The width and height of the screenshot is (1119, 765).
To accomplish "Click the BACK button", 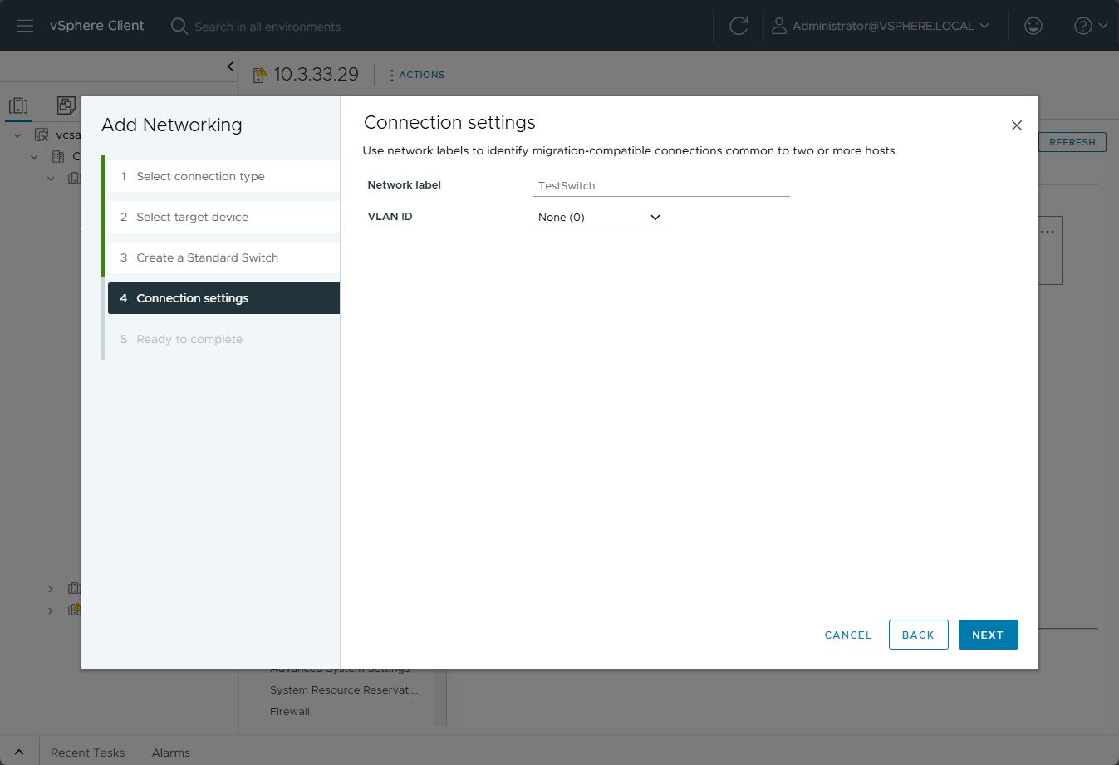I will [x=918, y=635].
